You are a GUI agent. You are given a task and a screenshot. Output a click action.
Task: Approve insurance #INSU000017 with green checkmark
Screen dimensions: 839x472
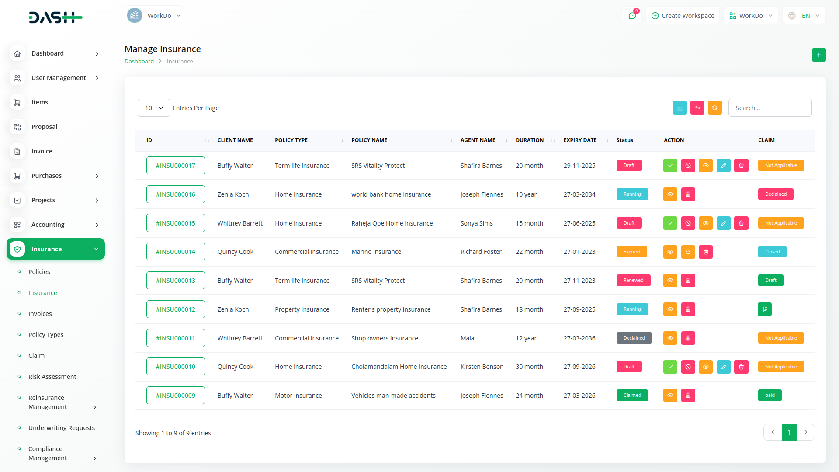[670, 166]
